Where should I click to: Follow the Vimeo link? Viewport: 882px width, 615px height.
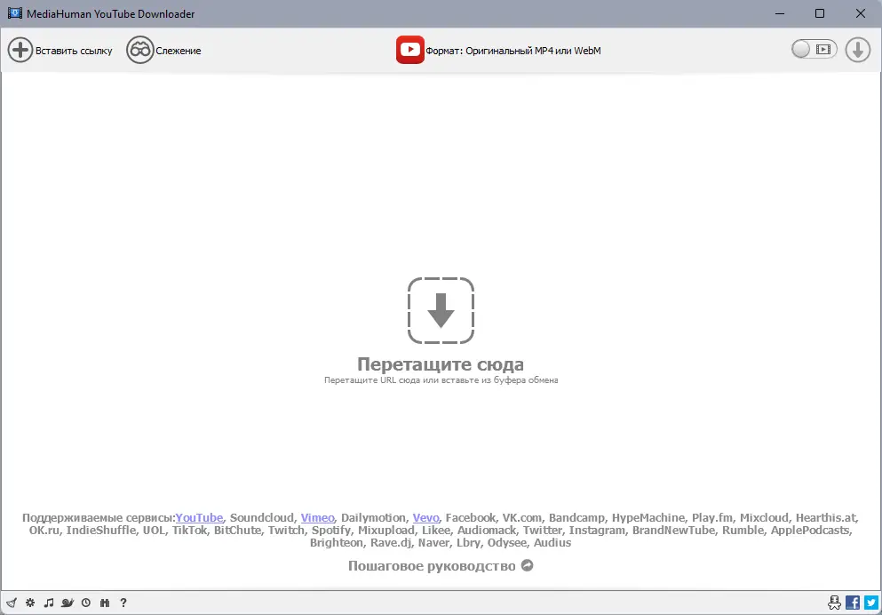point(317,517)
